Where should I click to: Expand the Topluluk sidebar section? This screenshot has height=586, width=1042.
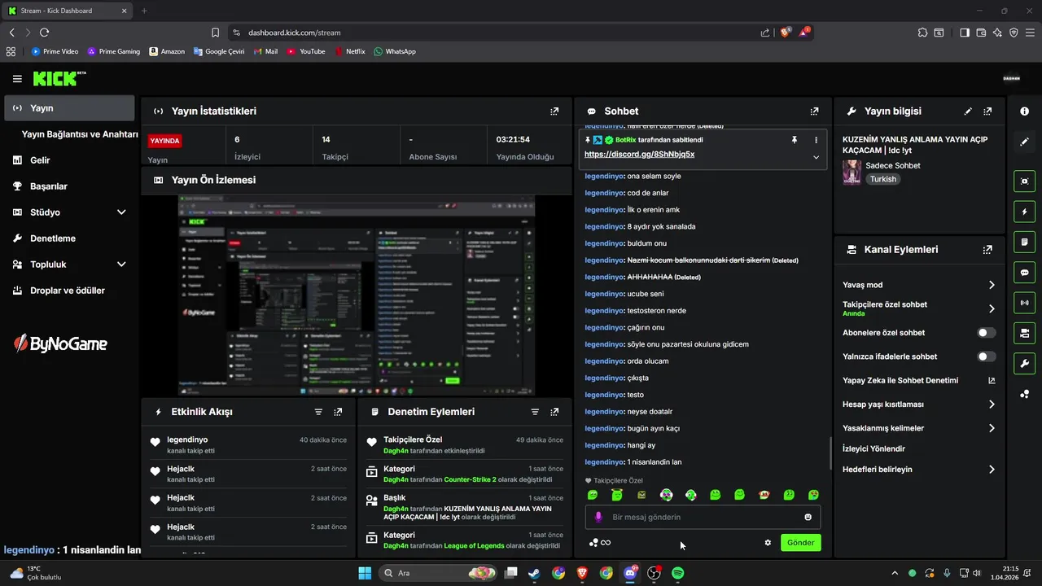[121, 265]
